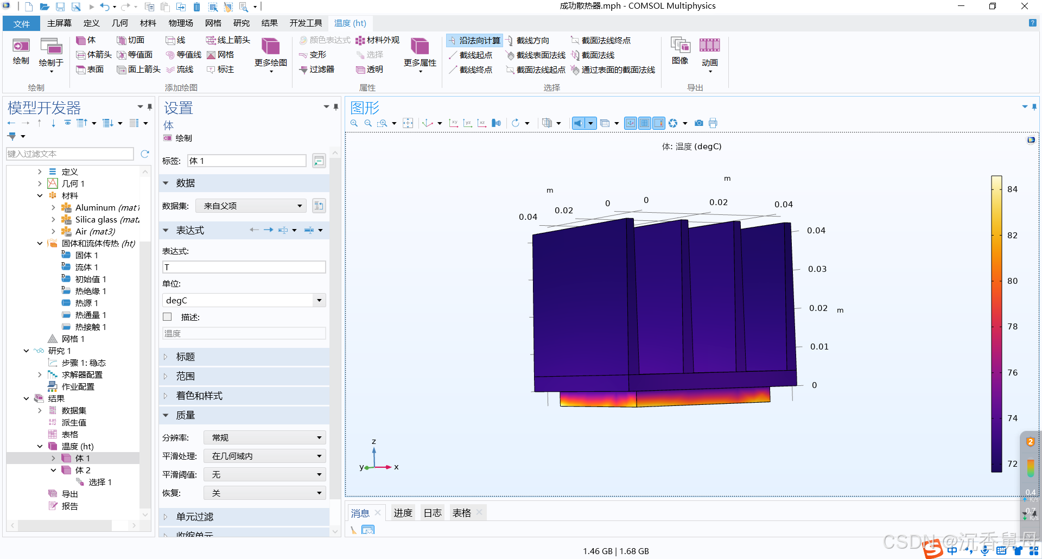Toggle the 描述 (Description) checkbox

point(167,317)
